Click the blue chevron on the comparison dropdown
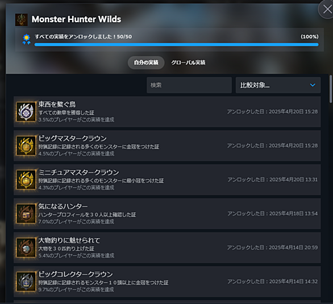The height and width of the screenshot is (304, 333). tap(313, 85)
